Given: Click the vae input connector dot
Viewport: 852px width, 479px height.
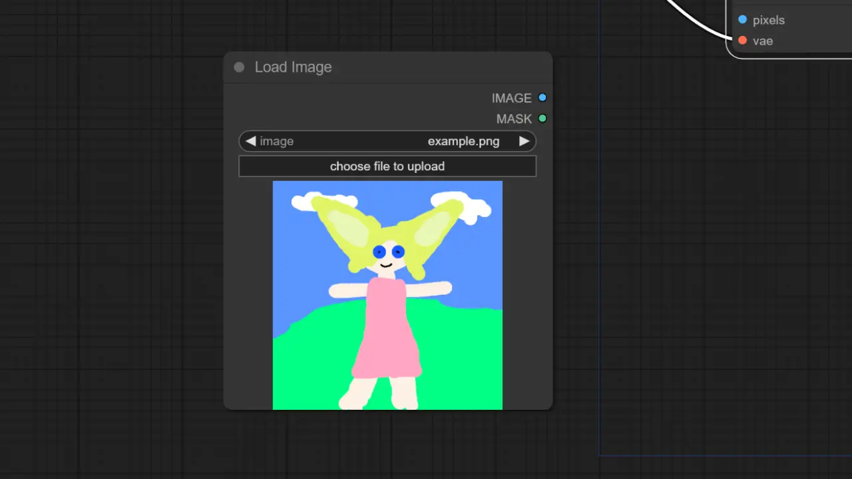Looking at the screenshot, I should 743,41.
